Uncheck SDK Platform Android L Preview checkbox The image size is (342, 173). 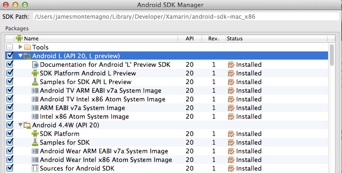(10, 73)
